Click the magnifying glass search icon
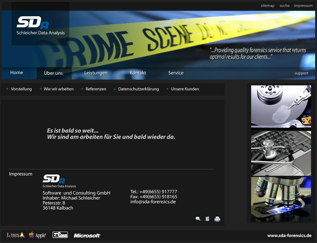 click(x=198, y=219)
